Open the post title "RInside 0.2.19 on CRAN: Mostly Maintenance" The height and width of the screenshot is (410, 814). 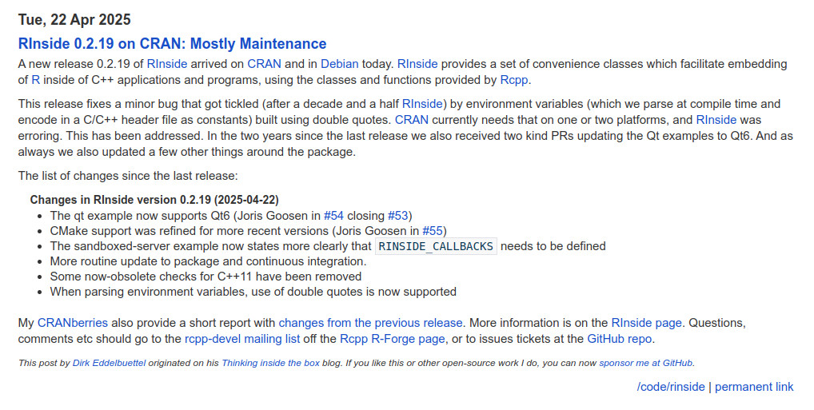coord(172,44)
